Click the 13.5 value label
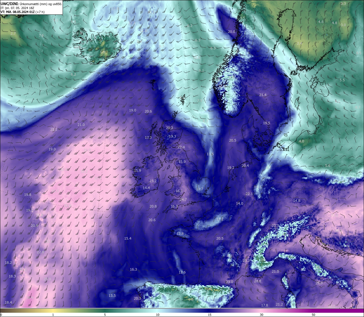Viewport: 364px width, 317px height. click(112, 295)
